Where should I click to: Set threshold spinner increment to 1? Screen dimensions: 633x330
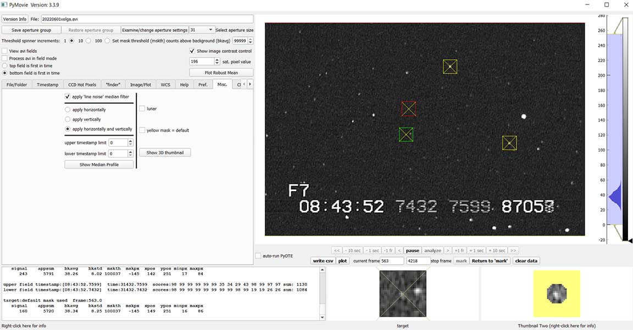(x=72, y=41)
